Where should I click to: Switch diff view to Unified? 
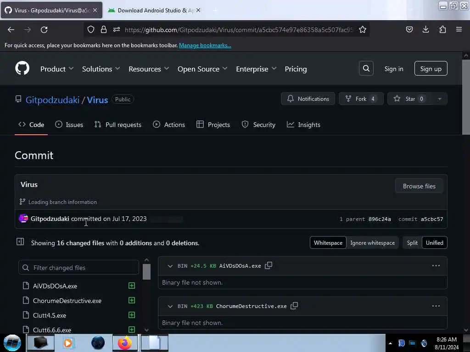(x=434, y=243)
